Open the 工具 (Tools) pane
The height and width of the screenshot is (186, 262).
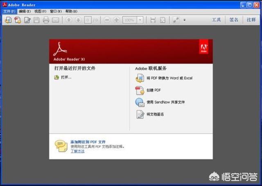point(216,20)
